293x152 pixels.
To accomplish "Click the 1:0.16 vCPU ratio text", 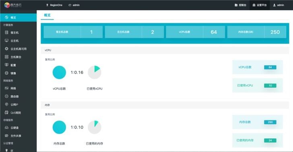I will pyautogui.click(x=77, y=72).
